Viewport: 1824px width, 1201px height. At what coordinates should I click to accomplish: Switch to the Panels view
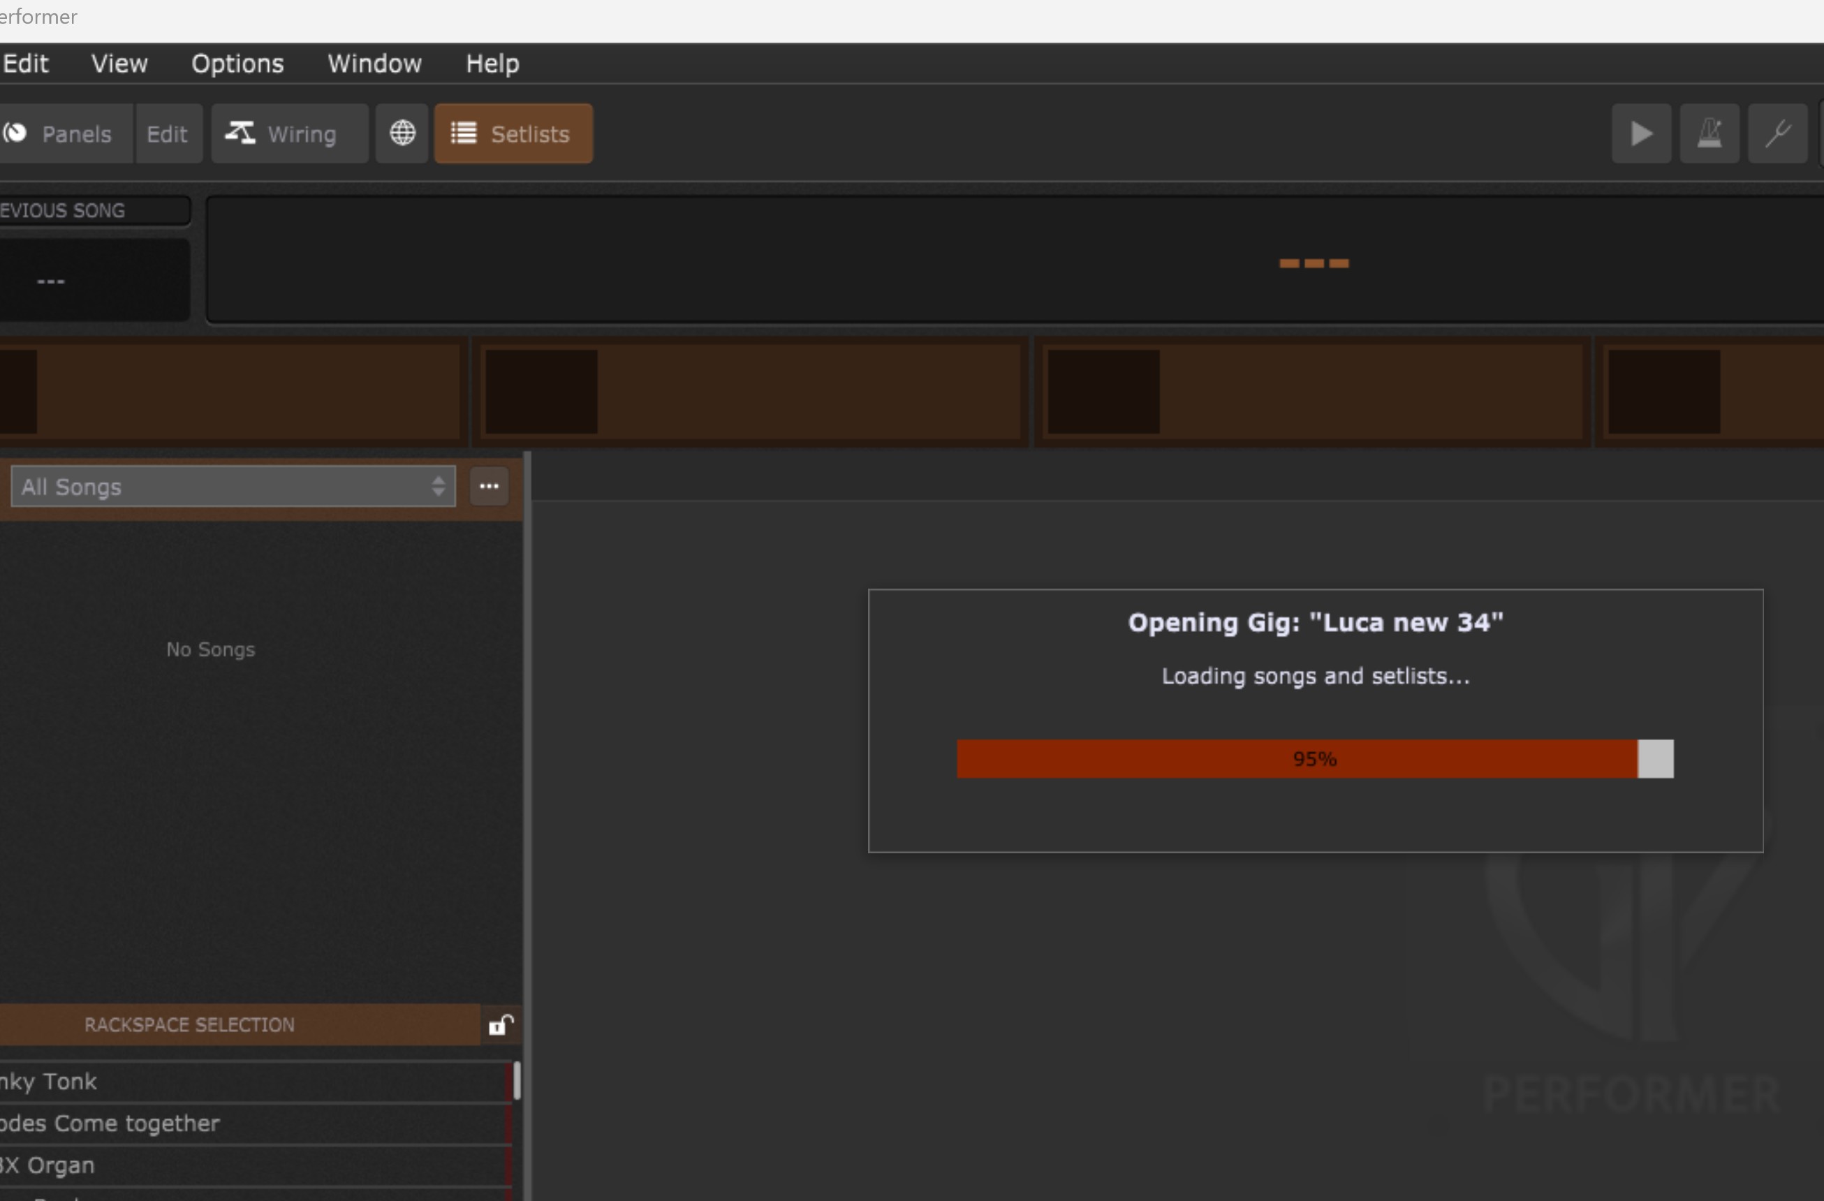pyautogui.click(x=64, y=134)
